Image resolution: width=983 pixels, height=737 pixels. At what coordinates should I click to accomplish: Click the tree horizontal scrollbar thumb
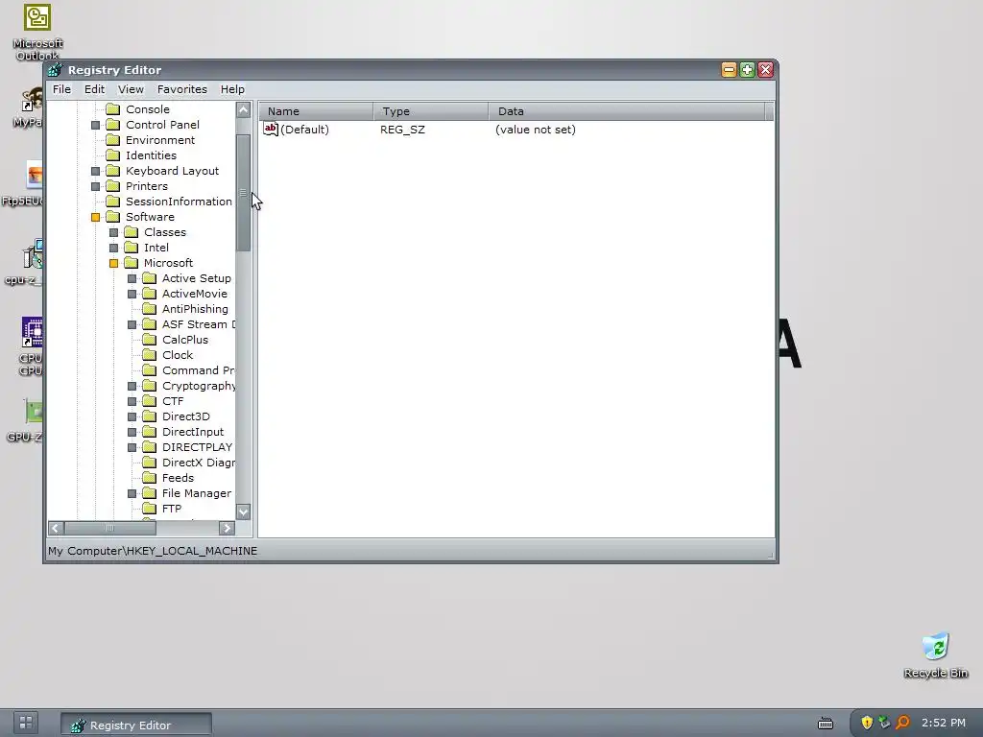click(109, 529)
